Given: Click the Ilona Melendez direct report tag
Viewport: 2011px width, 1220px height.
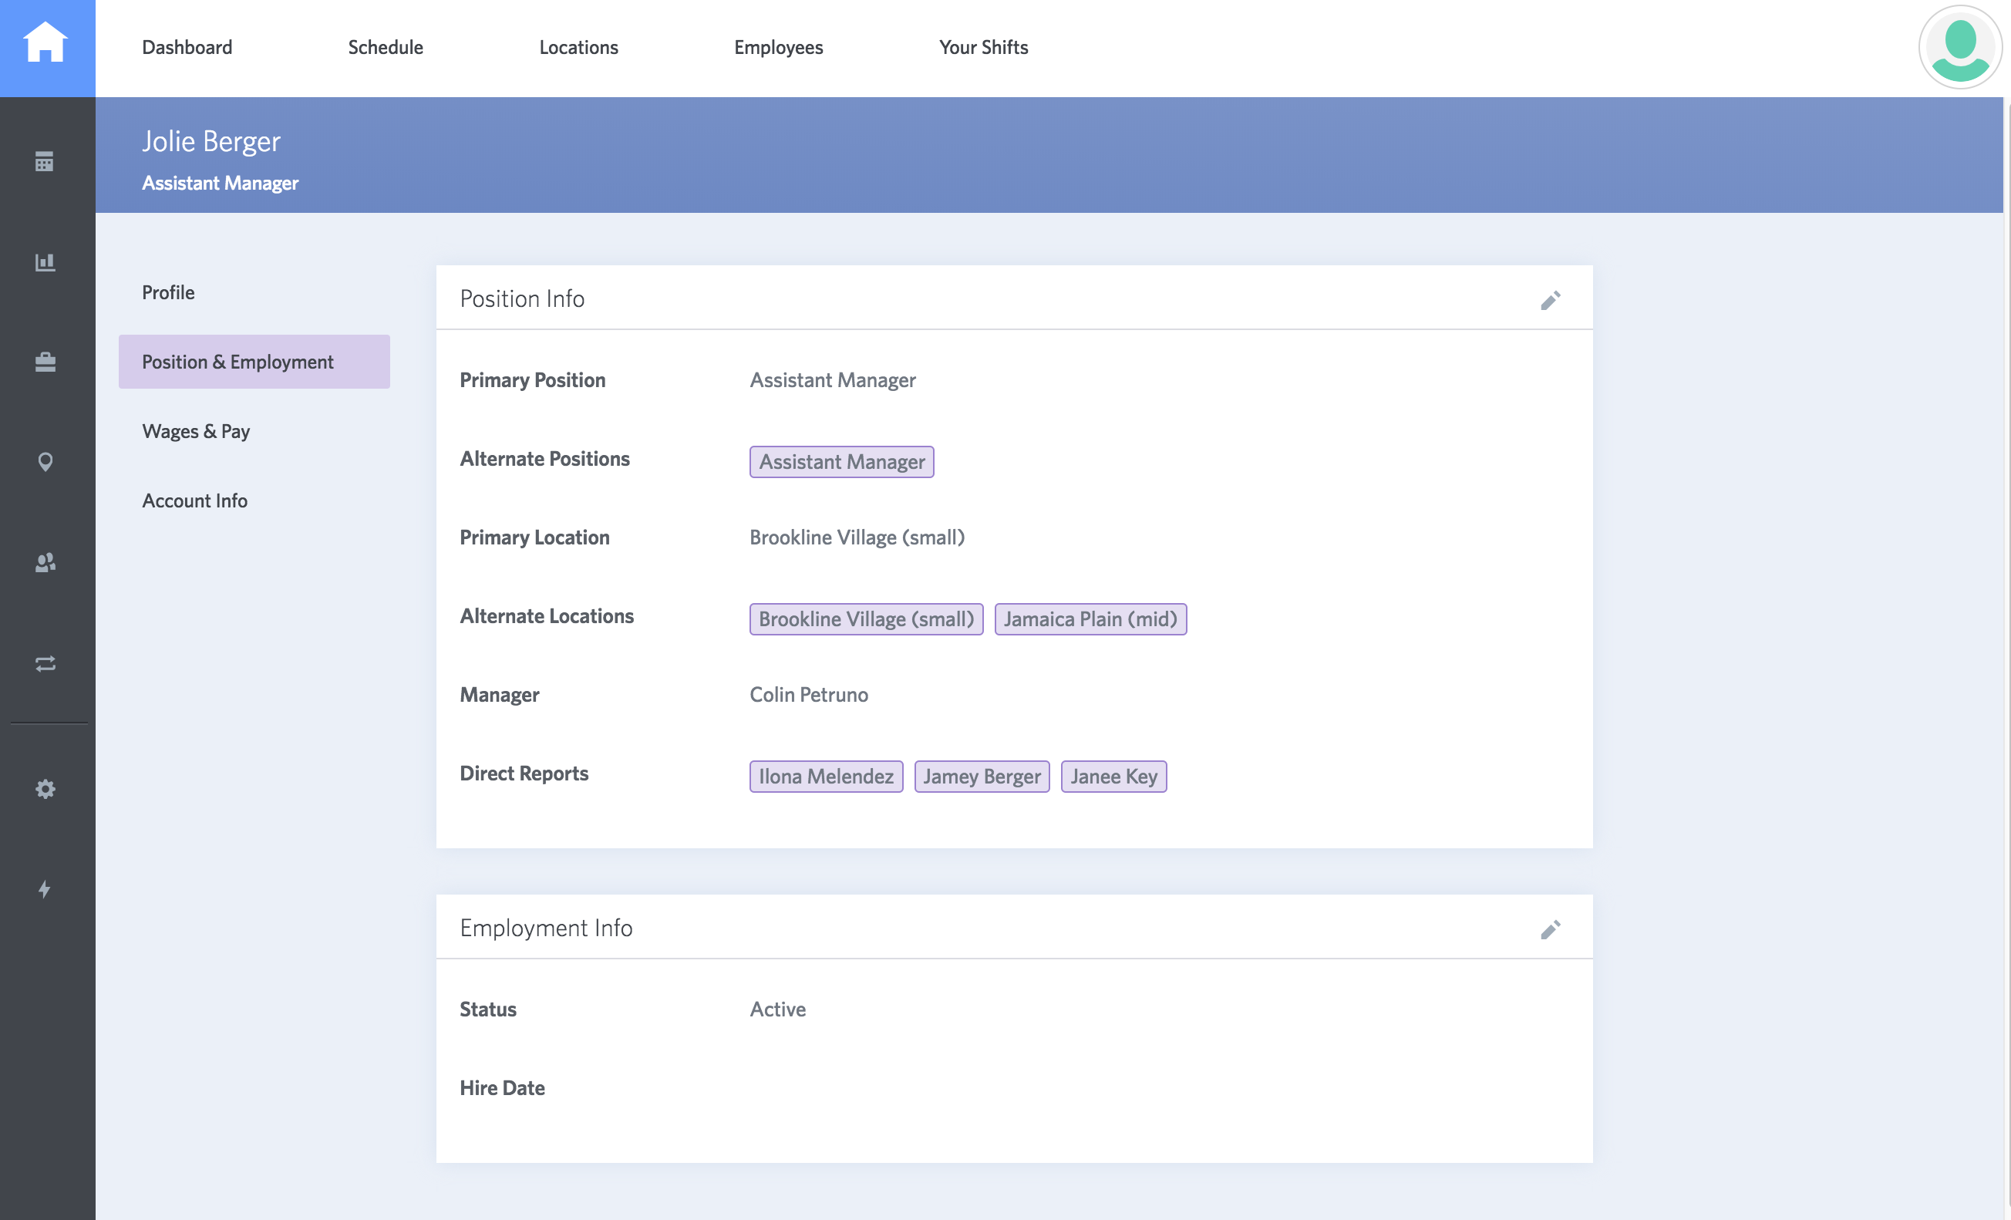Looking at the screenshot, I should [825, 776].
